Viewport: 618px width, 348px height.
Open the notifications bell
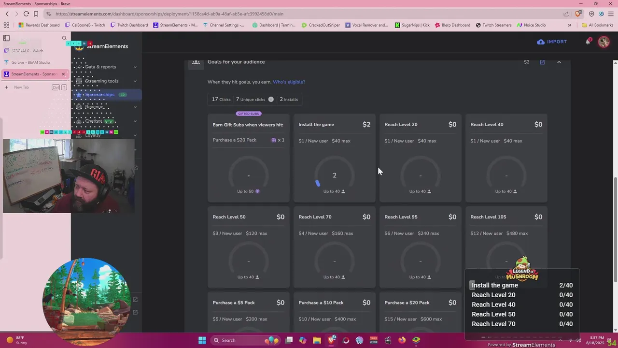click(x=588, y=42)
